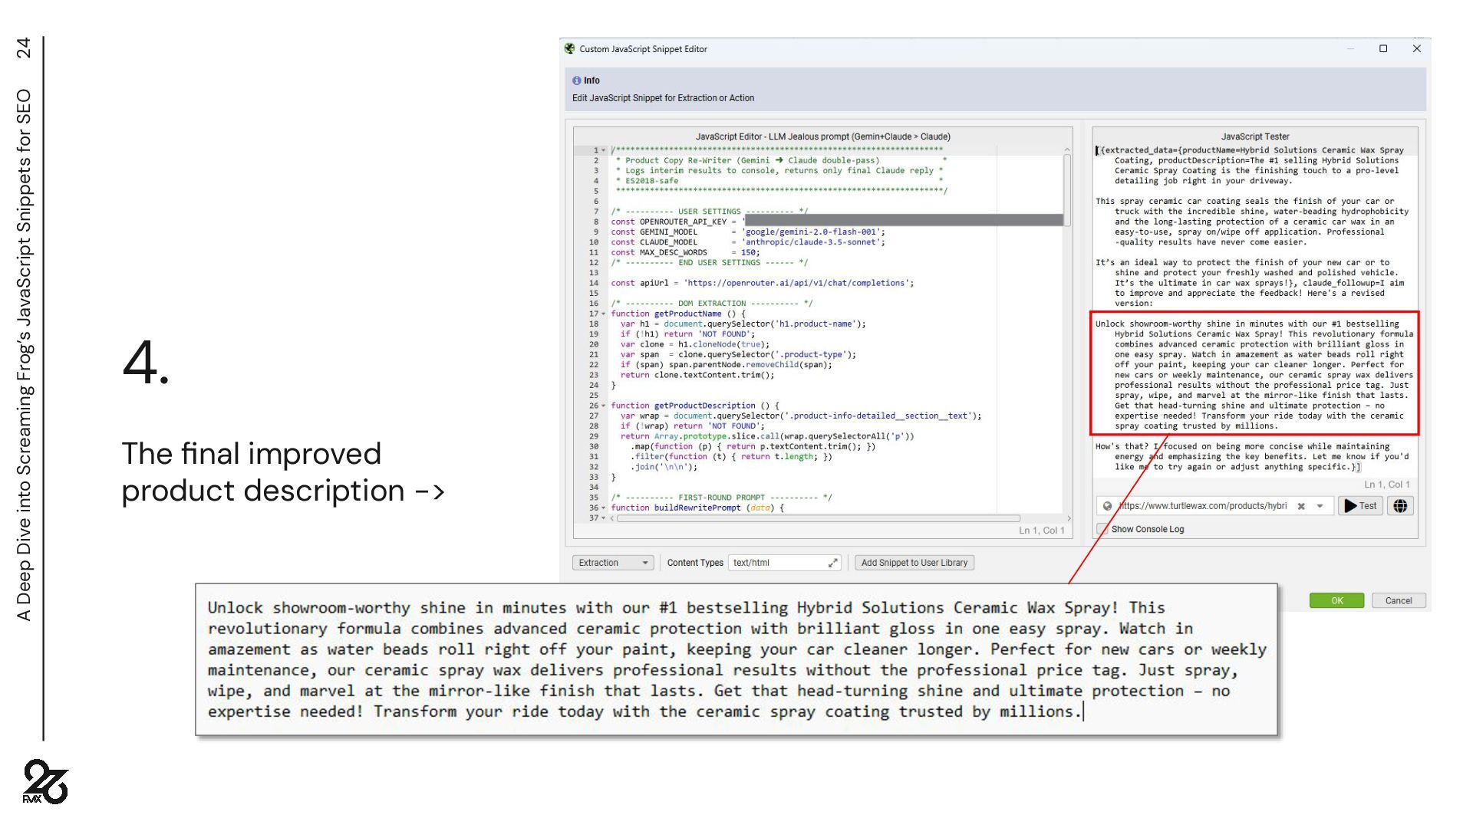This screenshot has height=828, width=1473.
Task: Click the JavaScript Tester panel title
Action: tap(1255, 136)
